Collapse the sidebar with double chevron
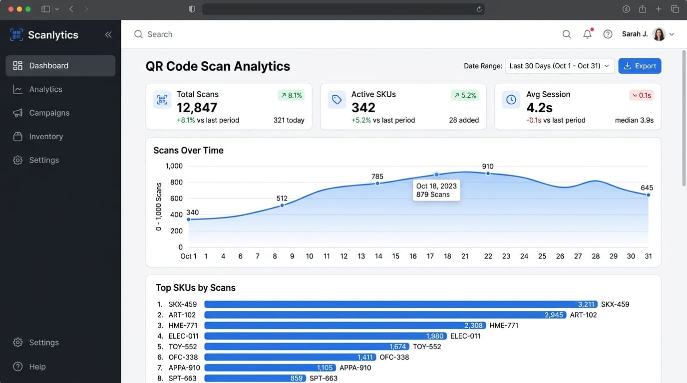 click(108, 34)
